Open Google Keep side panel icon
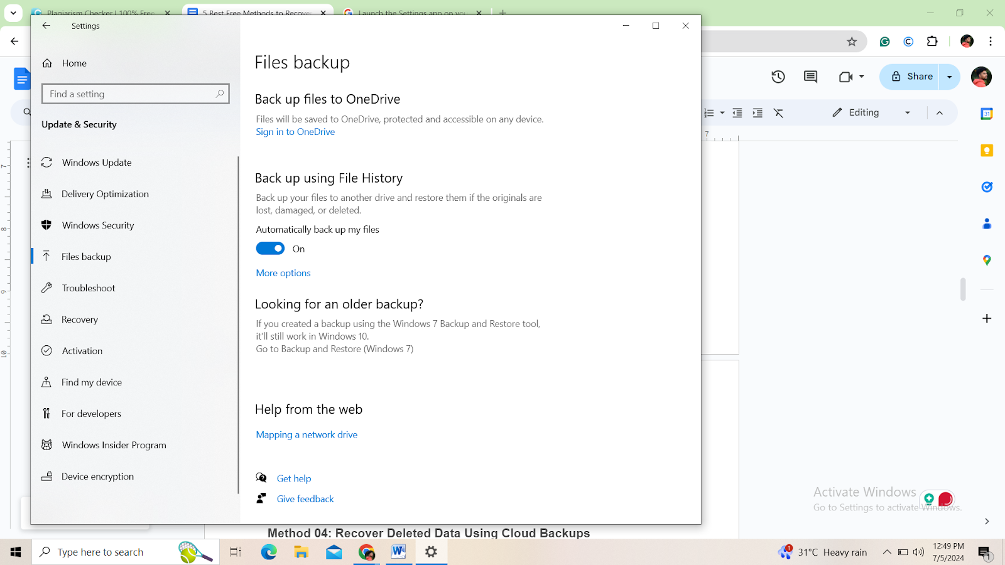The width and height of the screenshot is (1005, 565). click(x=987, y=151)
